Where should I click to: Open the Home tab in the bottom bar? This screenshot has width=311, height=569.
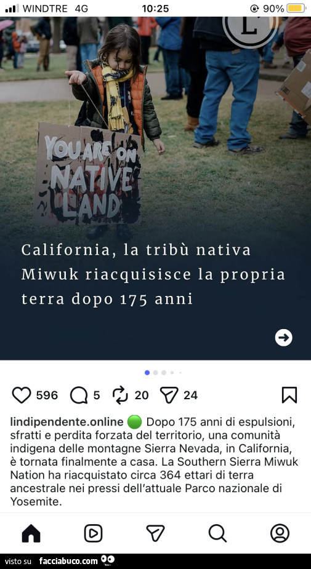click(x=31, y=533)
